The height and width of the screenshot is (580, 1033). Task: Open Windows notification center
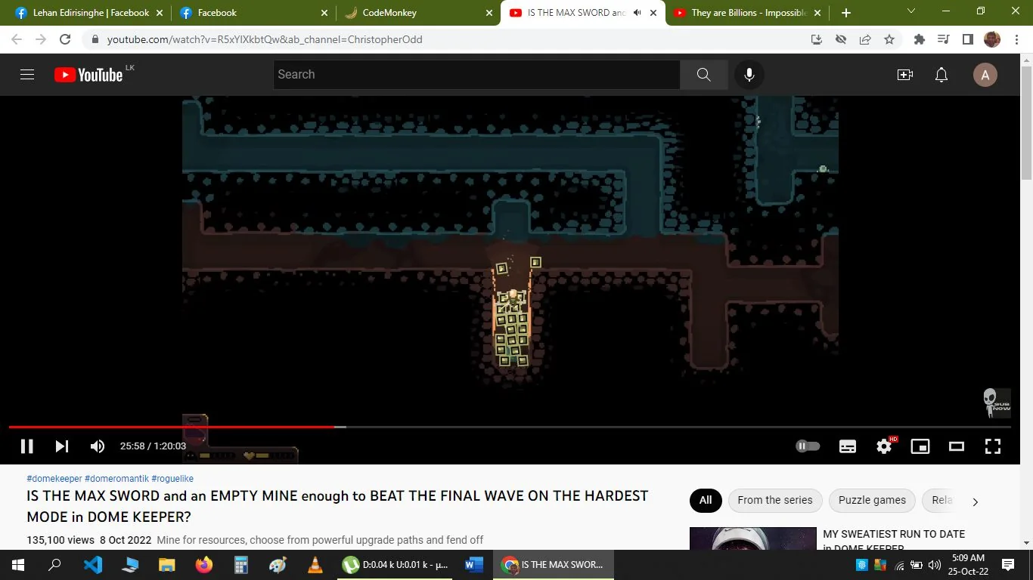[1007, 565]
